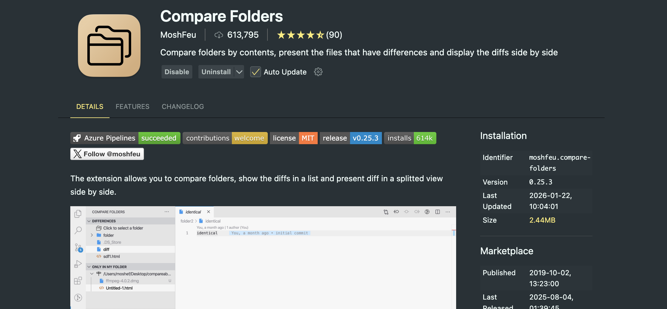This screenshot has width=667, height=309.
Task: Open the Uninstall dropdown arrow
Action: 239,72
